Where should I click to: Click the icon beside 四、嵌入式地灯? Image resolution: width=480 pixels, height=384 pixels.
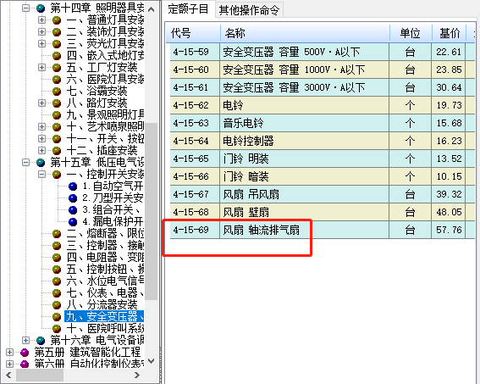pyautogui.click(x=57, y=56)
